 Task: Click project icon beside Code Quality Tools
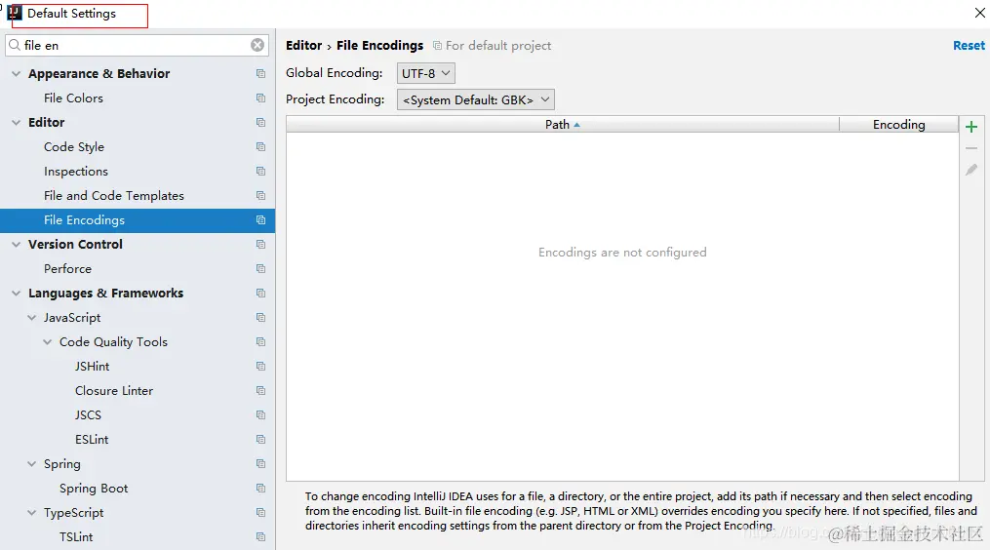tap(260, 341)
